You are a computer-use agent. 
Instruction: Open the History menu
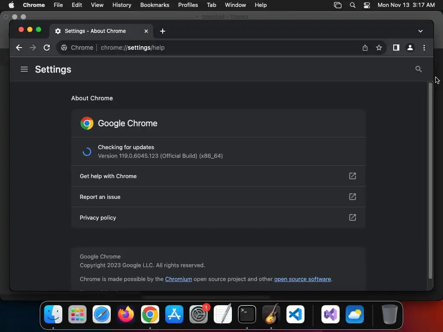click(x=122, y=5)
